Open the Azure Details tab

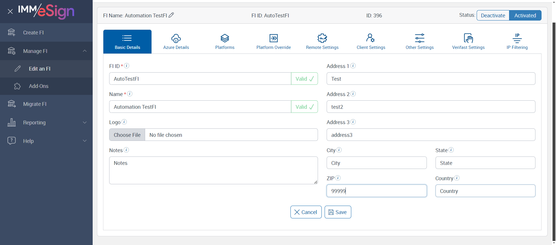pyautogui.click(x=176, y=42)
